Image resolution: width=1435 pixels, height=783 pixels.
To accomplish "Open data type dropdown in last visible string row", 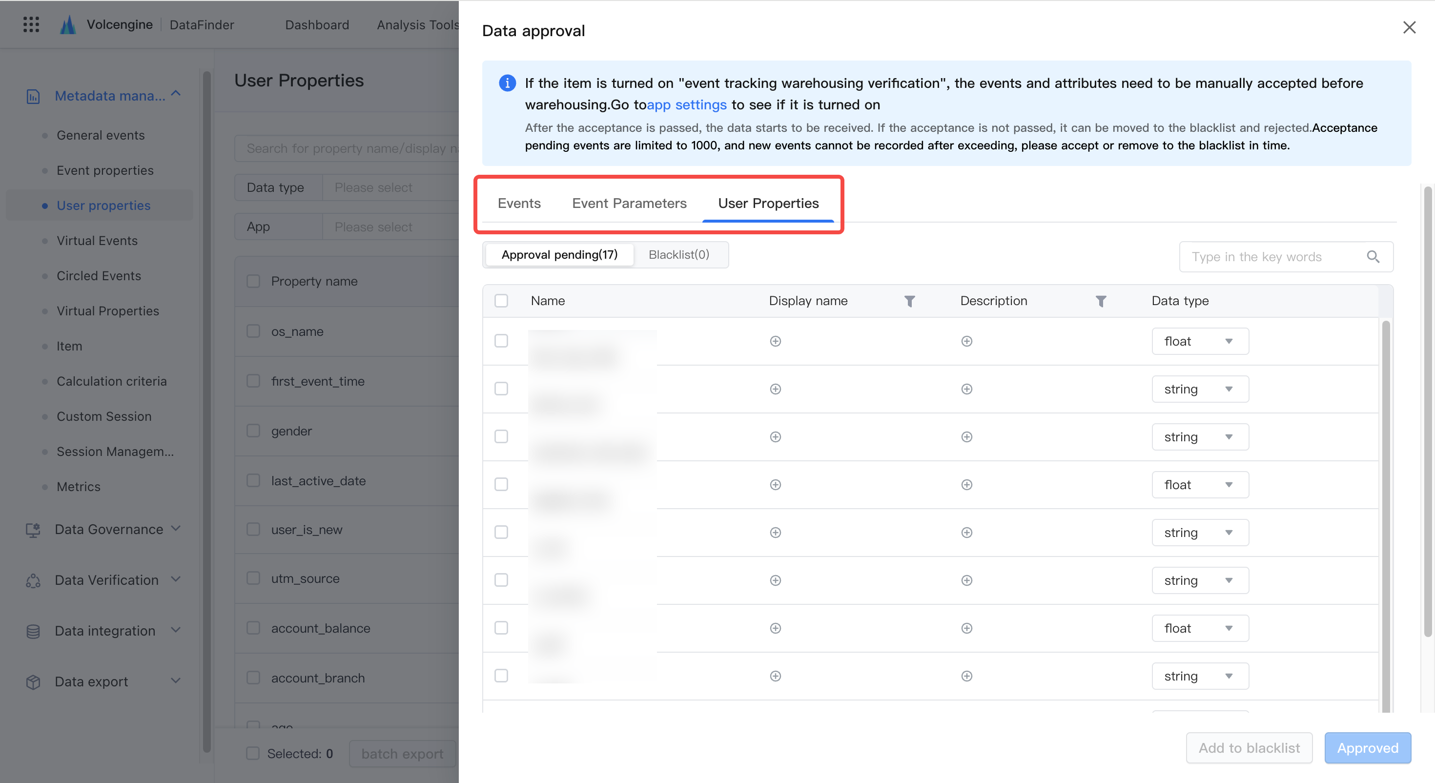I will click(1200, 676).
